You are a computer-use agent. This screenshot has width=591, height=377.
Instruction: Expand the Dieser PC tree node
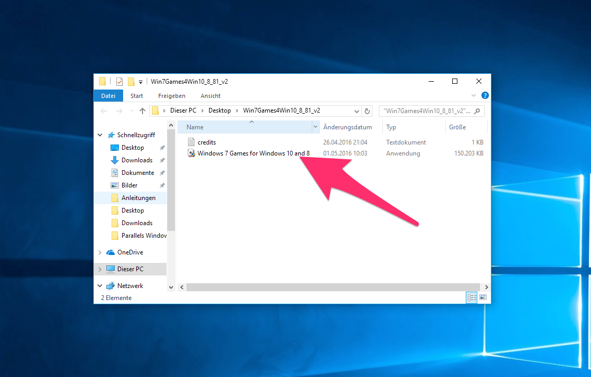tap(100, 269)
